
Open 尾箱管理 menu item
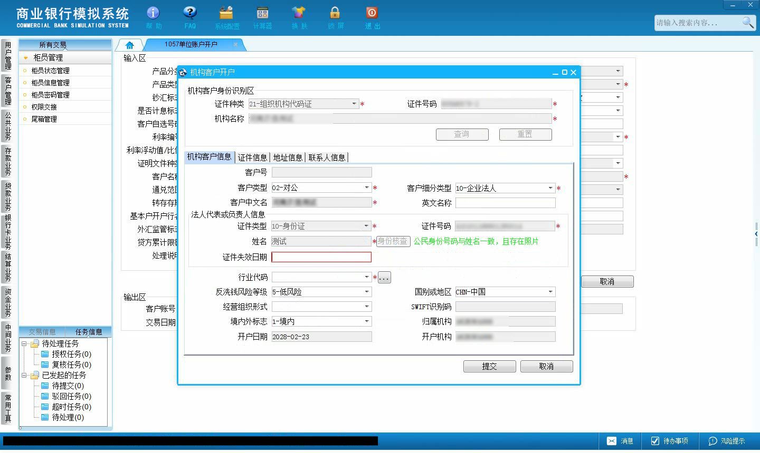click(44, 119)
